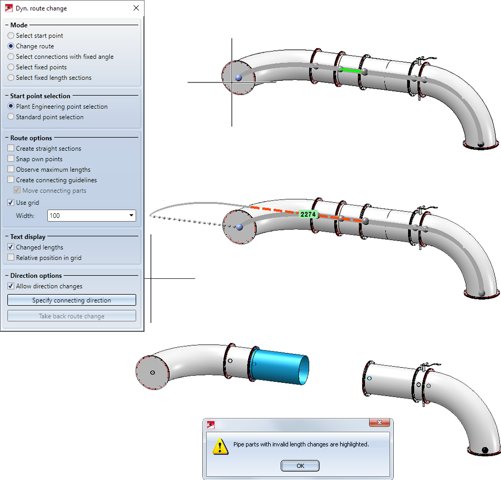Viewport: 501px width, 480px height.
Task: Enable 'Snap own points' checkbox
Action: coord(11,159)
